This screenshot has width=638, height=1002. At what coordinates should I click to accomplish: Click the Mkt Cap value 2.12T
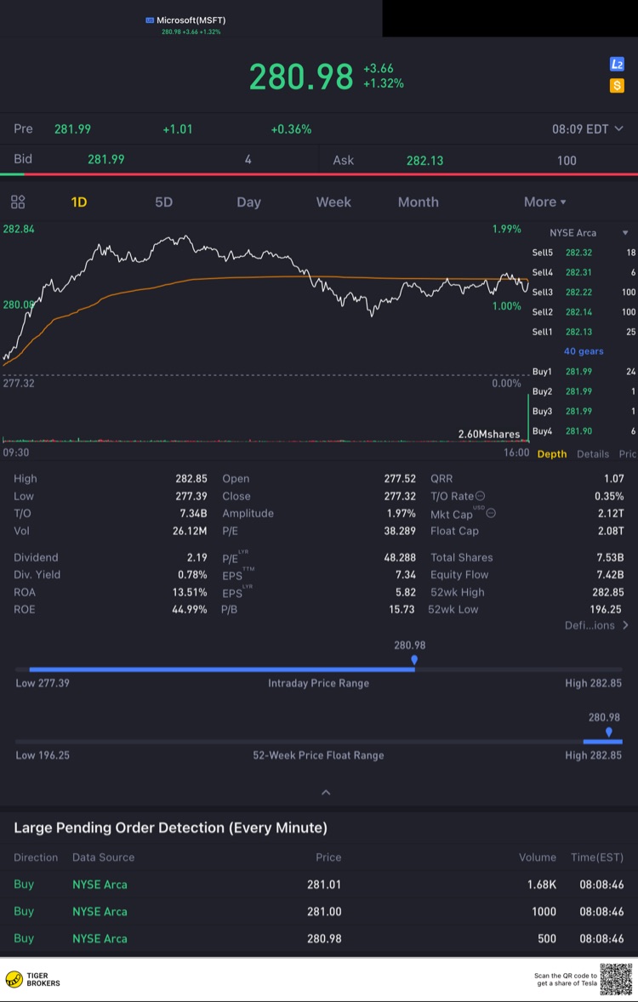pos(609,513)
